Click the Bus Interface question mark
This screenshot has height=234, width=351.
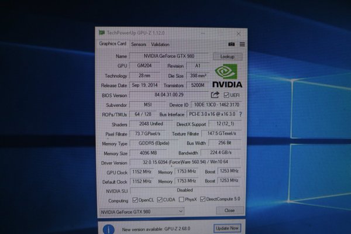coord(240,115)
